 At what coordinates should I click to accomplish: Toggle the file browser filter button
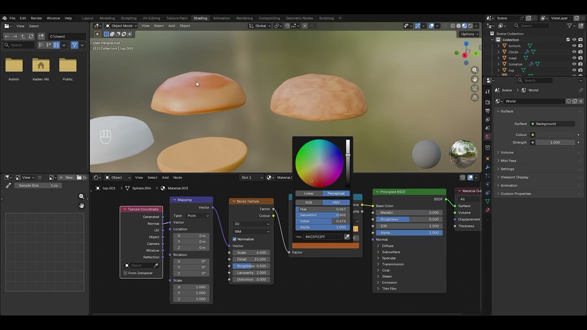(74, 45)
